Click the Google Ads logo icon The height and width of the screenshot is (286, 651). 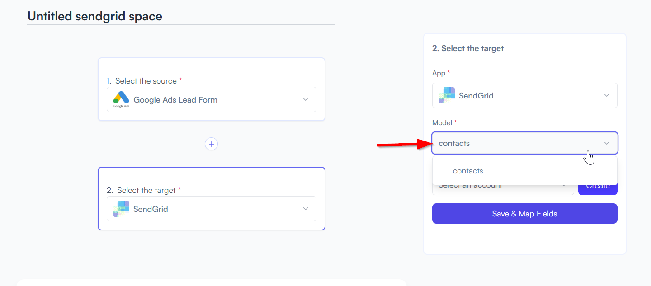[121, 99]
